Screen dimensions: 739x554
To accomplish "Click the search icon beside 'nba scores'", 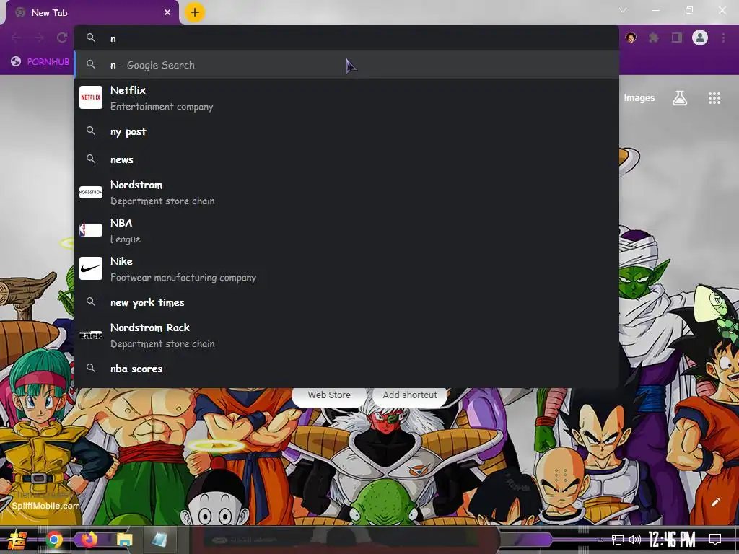I will (x=91, y=368).
